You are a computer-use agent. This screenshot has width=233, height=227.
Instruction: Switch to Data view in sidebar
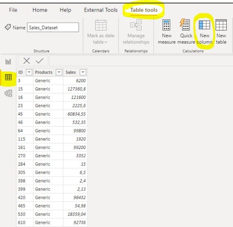coord(8,77)
